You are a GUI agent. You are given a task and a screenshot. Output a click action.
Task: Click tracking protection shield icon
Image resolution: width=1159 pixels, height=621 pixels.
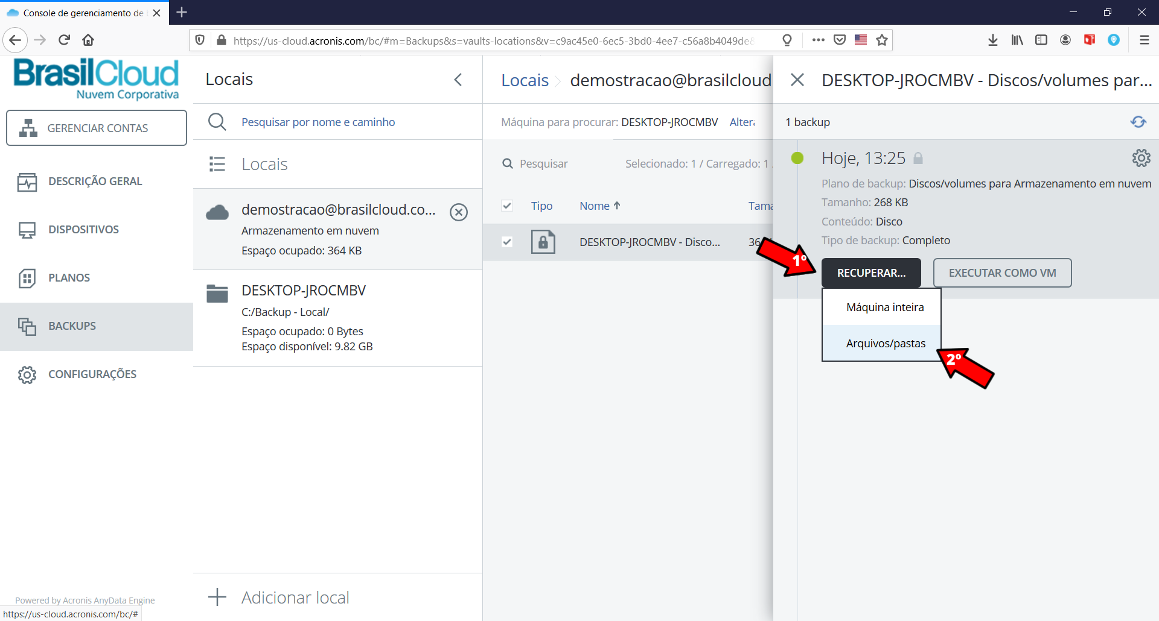[x=200, y=40]
